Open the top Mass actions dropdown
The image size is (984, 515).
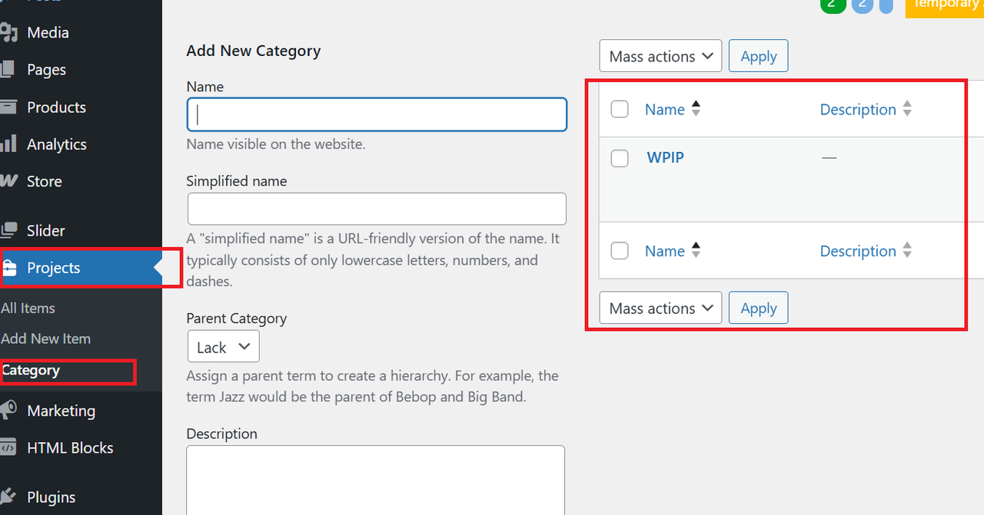click(x=660, y=56)
